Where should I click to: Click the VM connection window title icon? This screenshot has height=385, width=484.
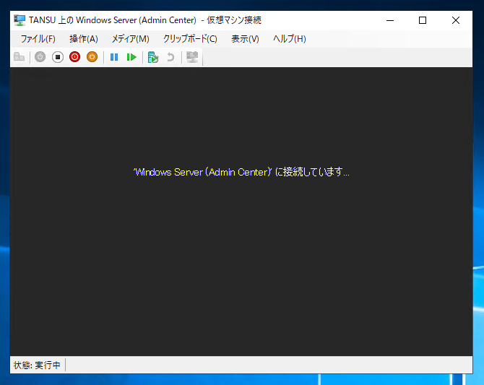pos(20,20)
